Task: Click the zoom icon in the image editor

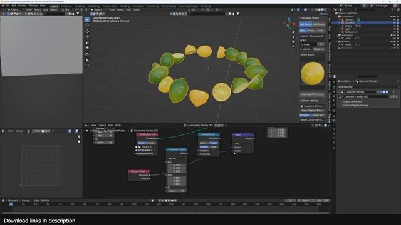Action: point(79,137)
